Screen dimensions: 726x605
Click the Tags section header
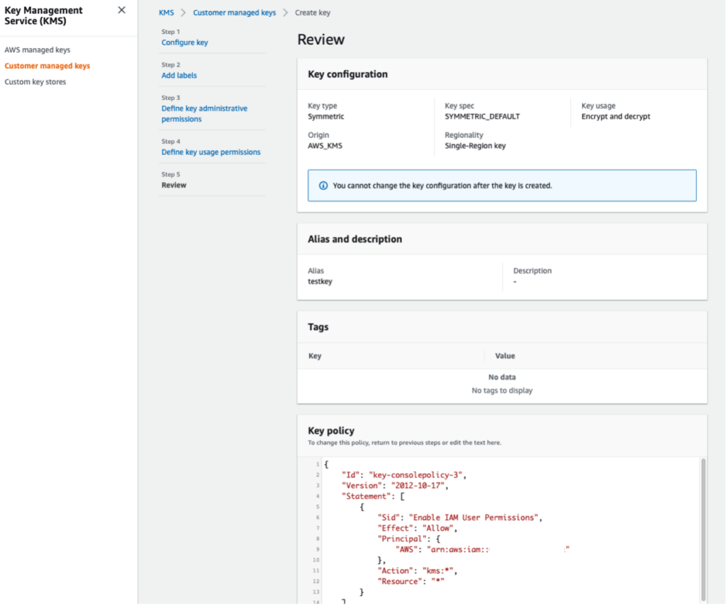coord(318,327)
